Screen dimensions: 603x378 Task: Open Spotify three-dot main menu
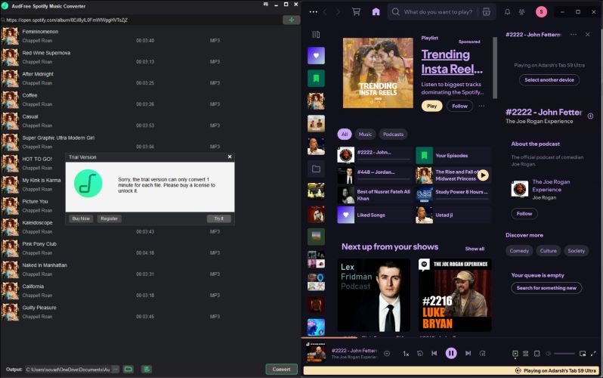tap(314, 12)
